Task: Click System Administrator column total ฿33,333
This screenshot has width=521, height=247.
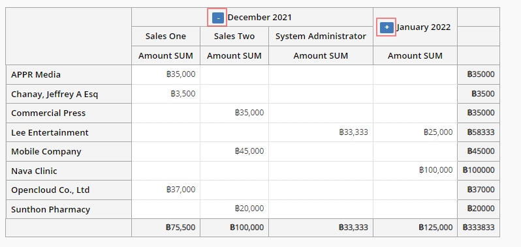Action: pos(321,227)
